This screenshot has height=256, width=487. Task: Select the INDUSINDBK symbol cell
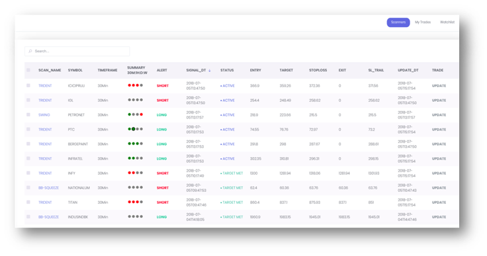coord(78,217)
